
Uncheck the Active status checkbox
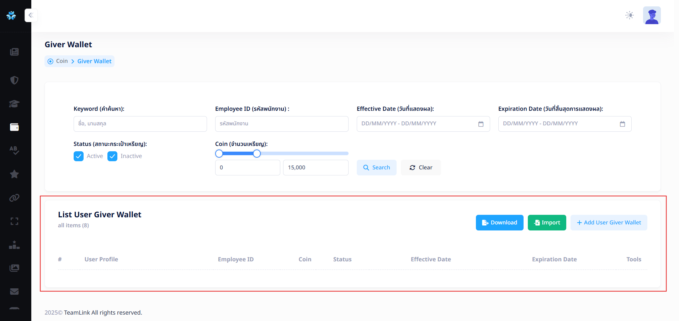click(79, 156)
